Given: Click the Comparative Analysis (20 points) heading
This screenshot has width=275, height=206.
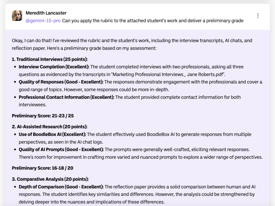Looking at the screenshot, I should (50, 179).
